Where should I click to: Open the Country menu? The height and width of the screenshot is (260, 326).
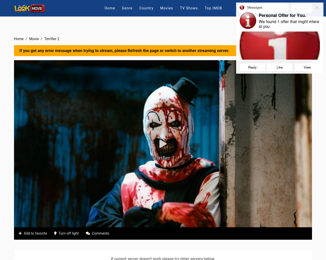pyautogui.click(x=146, y=8)
